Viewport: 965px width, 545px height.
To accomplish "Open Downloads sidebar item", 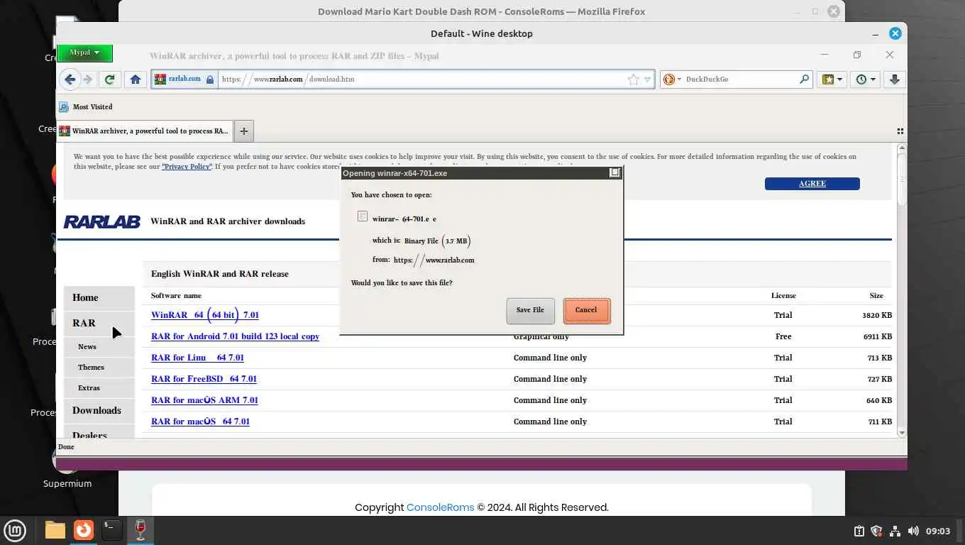I will click(99, 411).
